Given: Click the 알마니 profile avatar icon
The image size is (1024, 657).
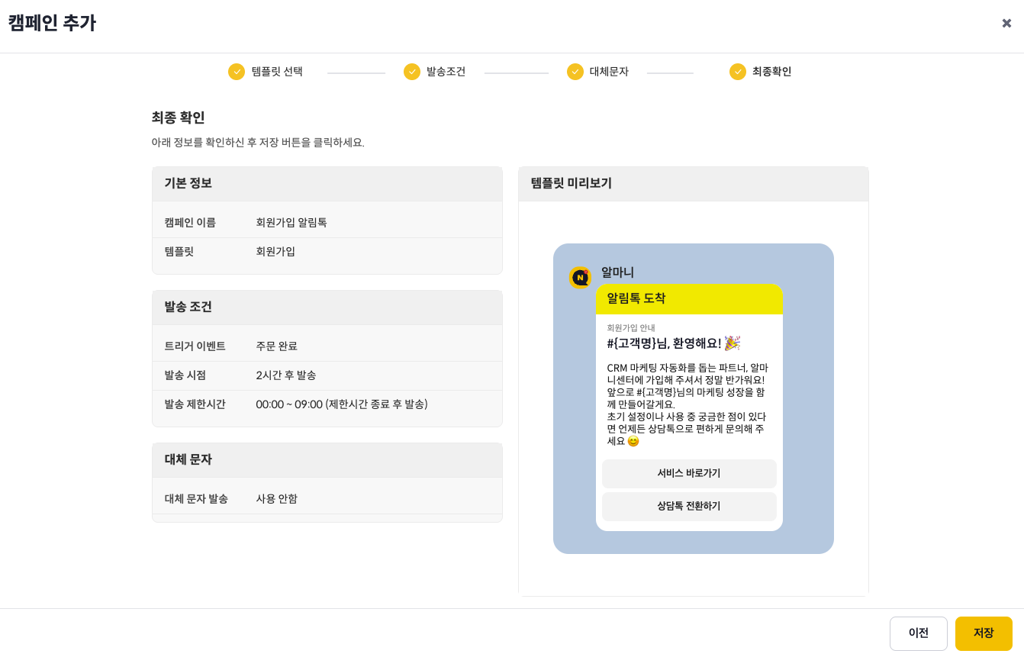Looking at the screenshot, I should pyautogui.click(x=581, y=278).
